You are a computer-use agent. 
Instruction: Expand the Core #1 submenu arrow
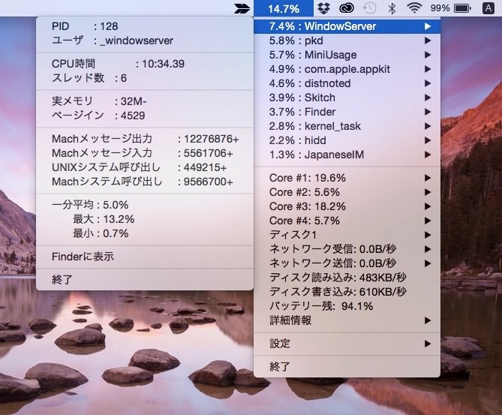428,178
